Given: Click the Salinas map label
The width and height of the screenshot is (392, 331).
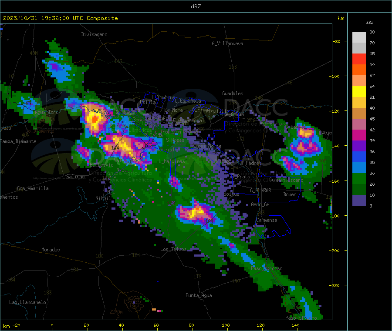Looking at the screenshot, I should coord(75,177).
